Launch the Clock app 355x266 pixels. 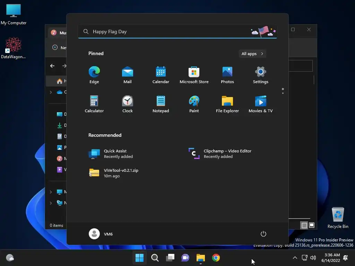[128, 104]
